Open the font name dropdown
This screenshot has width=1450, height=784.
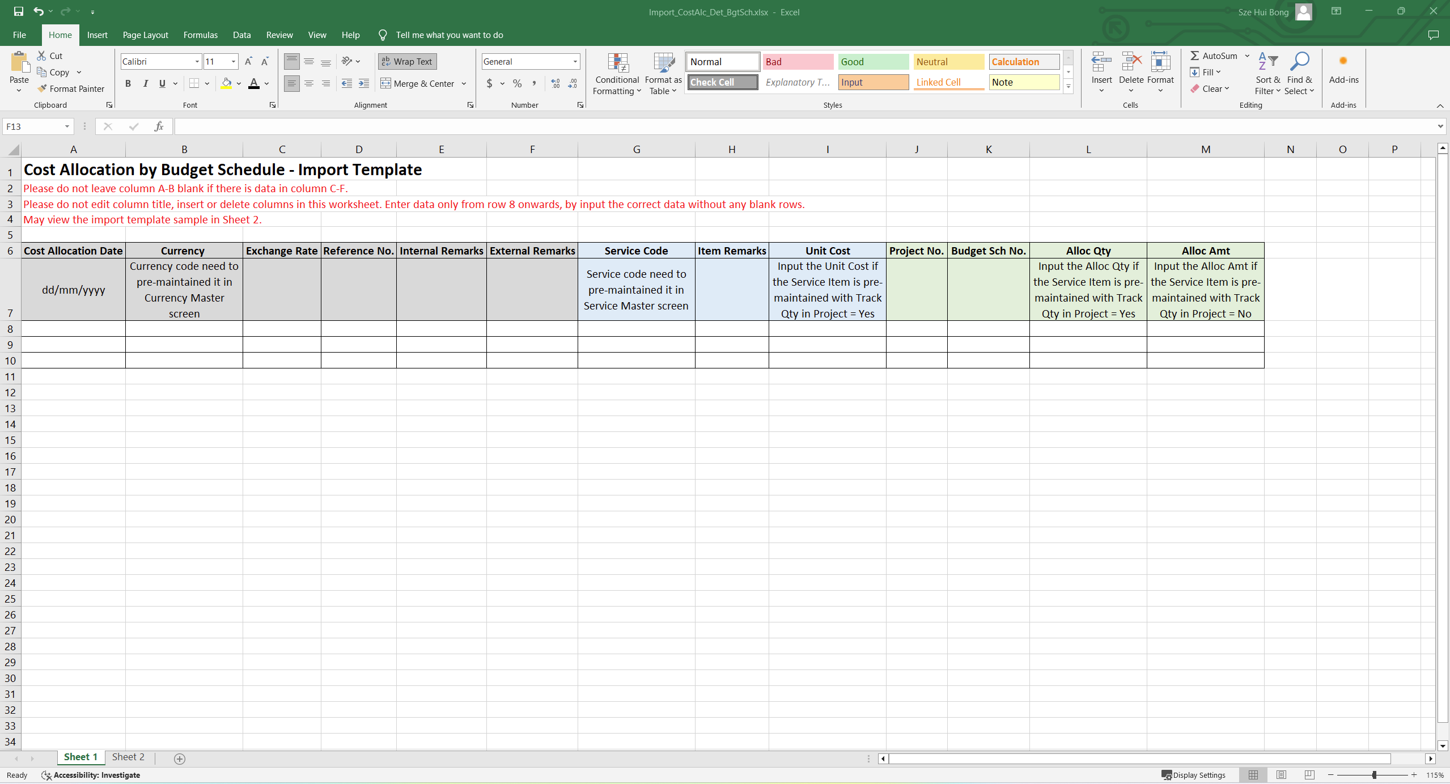coord(197,61)
